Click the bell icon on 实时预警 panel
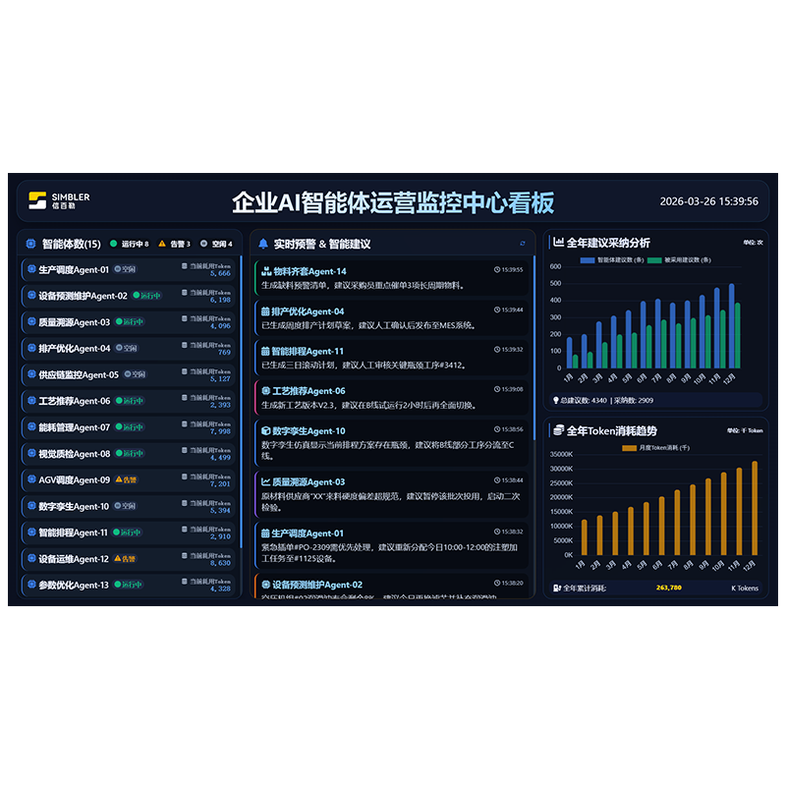 tap(262, 243)
